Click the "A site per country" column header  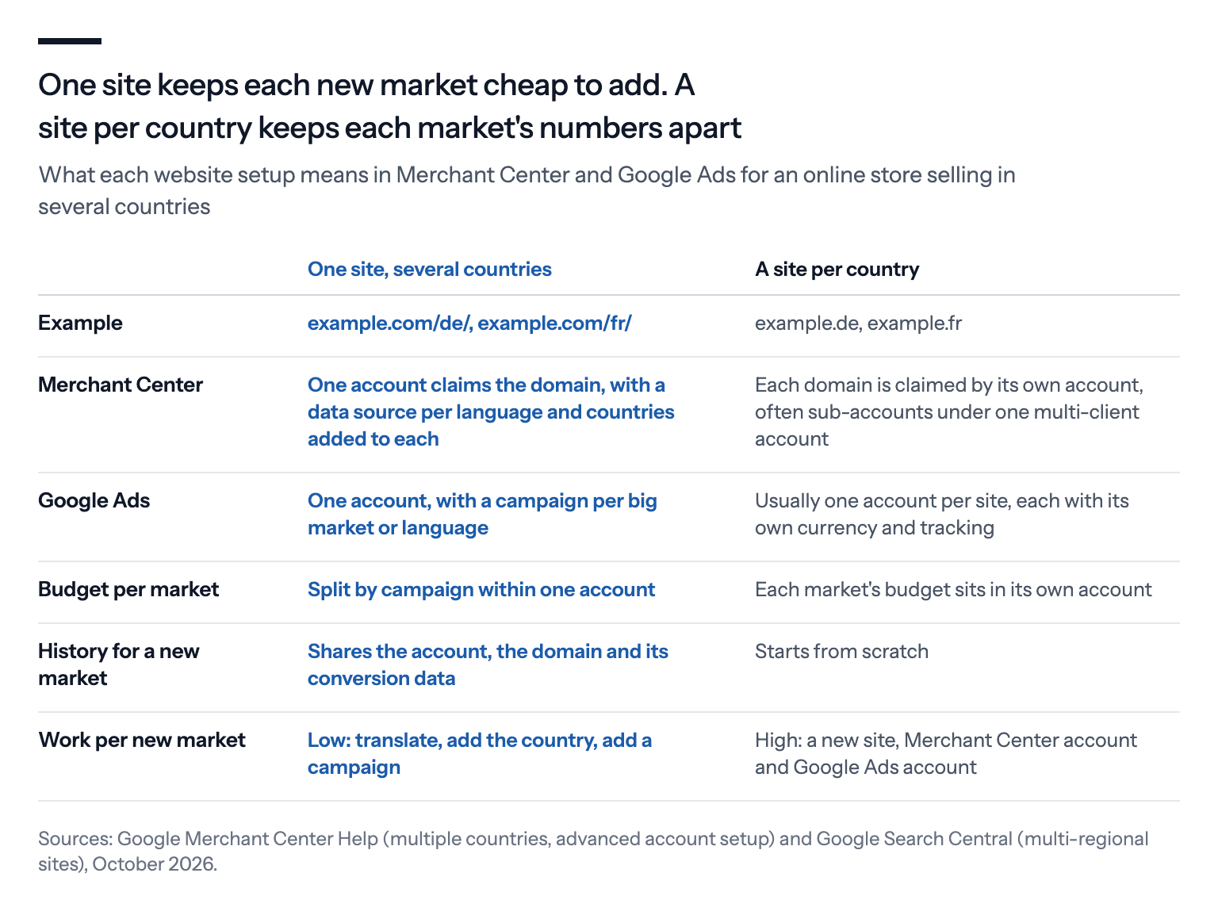837,269
